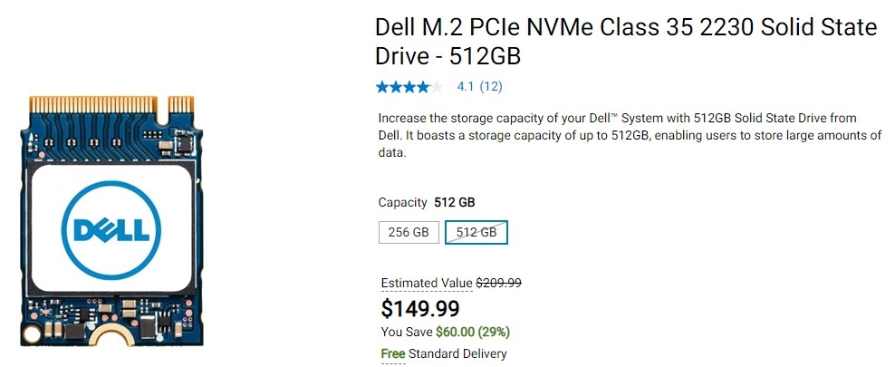Image resolution: width=895 pixels, height=367 pixels.
Task: Open the 4.1 rating score link
Action: tap(466, 87)
